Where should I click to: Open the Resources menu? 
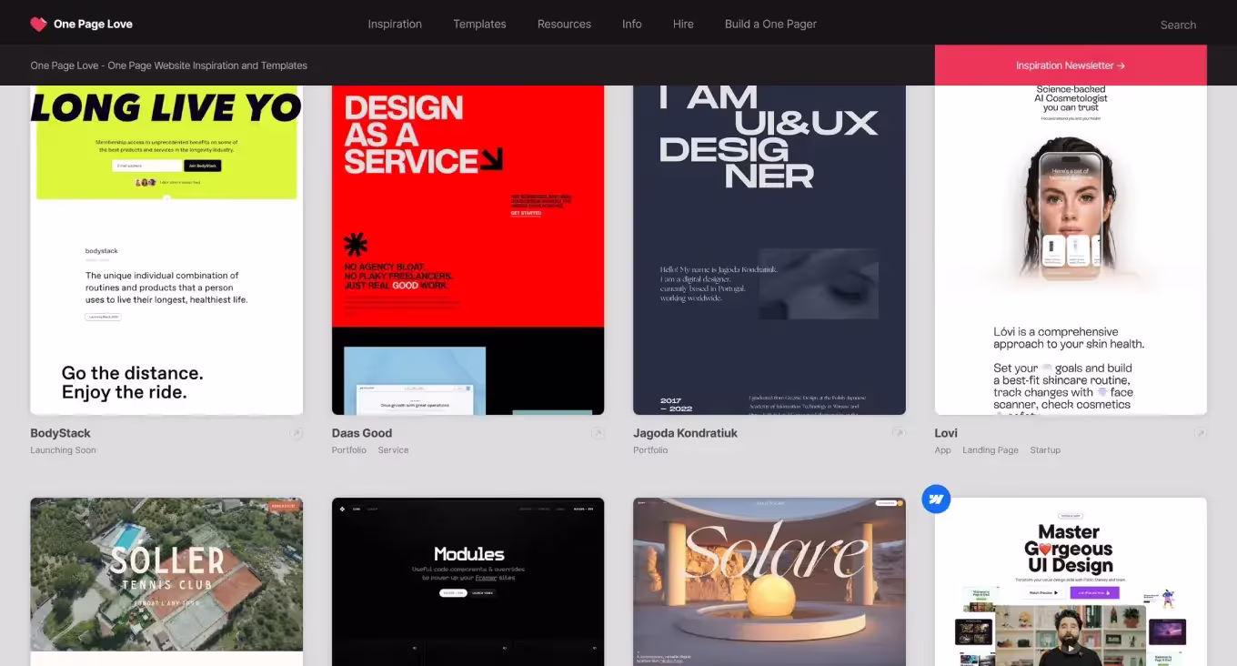coord(564,25)
